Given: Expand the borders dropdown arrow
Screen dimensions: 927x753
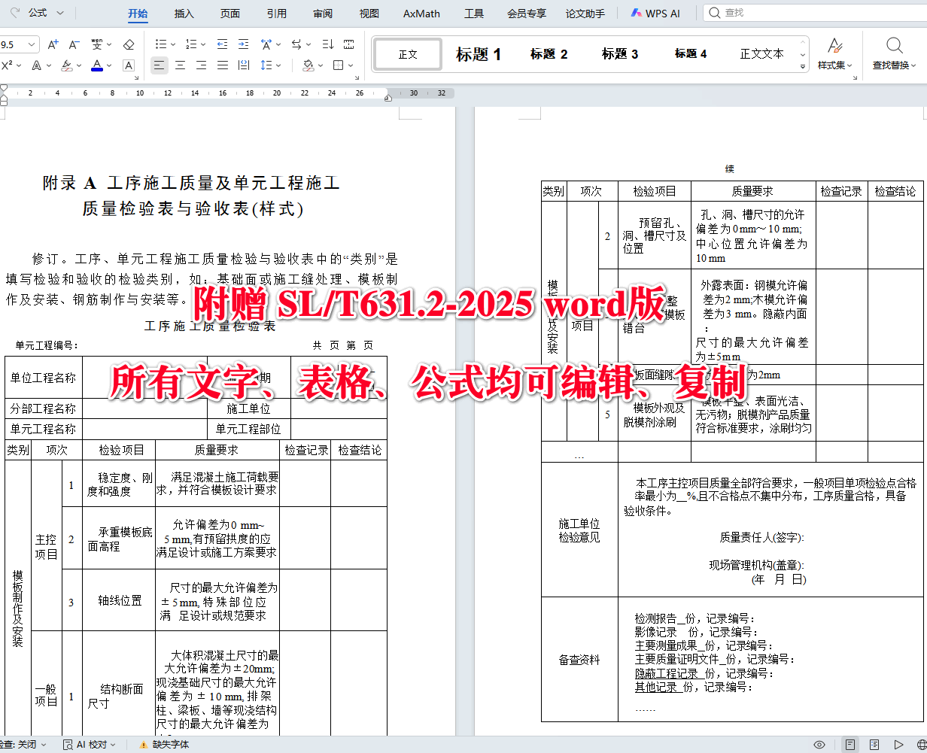Looking at the screenshot, I should (x=351, y=65).
